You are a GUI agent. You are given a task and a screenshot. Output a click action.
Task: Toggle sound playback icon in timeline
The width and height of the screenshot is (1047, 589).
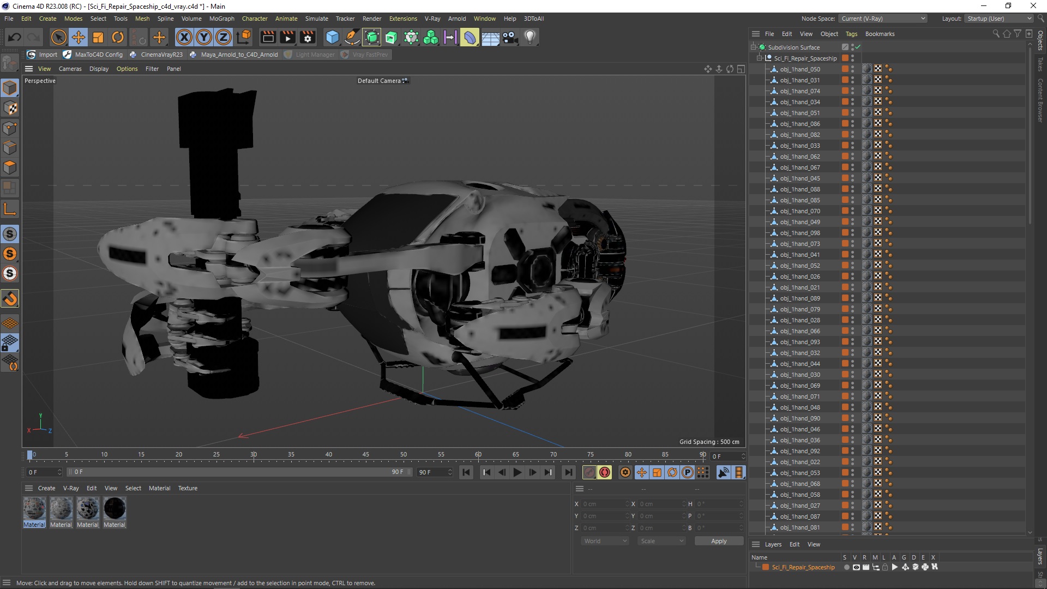pyautogui.click(x=723, y=472)
